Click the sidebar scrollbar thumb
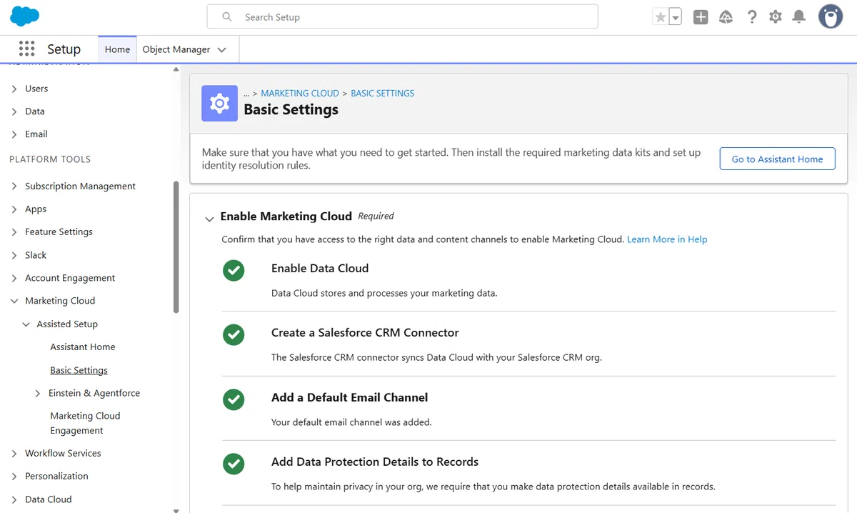This screenshot has height=513, width=857. coord(176,246)
